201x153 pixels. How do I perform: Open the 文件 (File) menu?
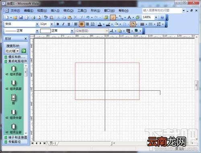coord(15,10)
